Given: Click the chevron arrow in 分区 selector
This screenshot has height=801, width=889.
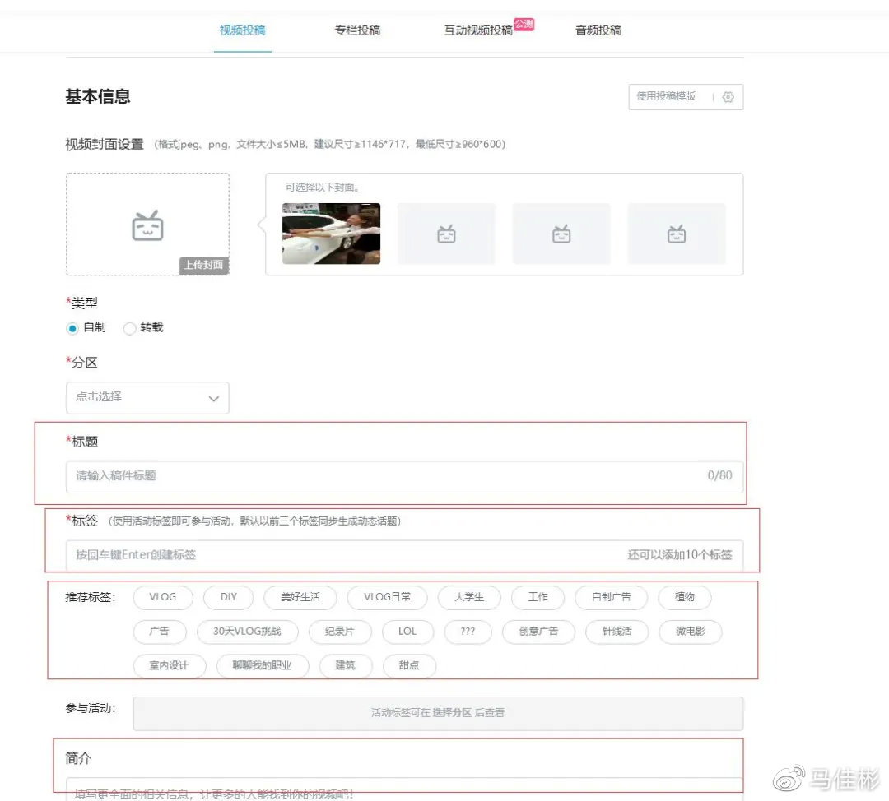Looking at the screenshot, I should pos(214,398).
